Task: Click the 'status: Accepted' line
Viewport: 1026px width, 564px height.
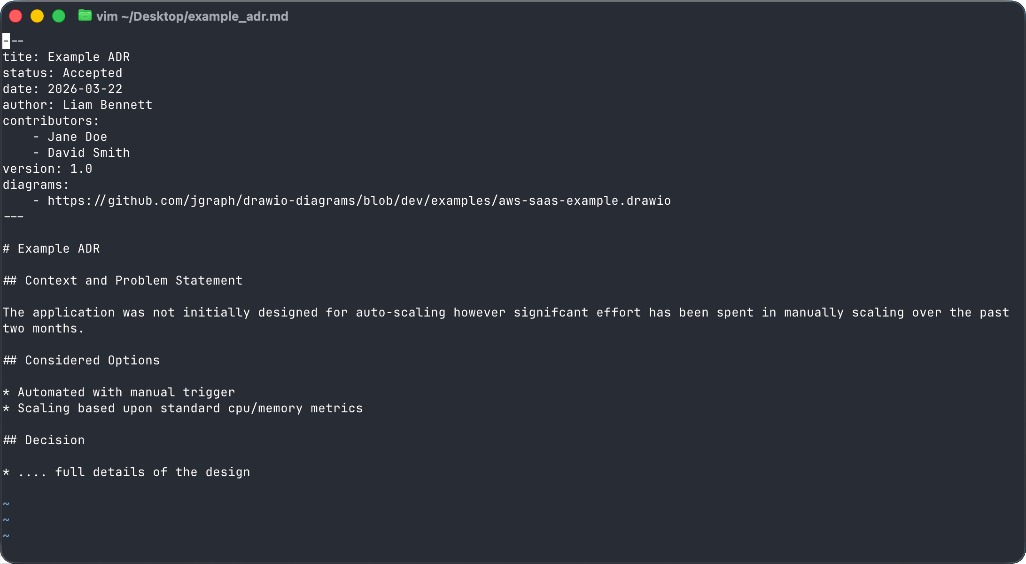Action: [x=62, y=73]
